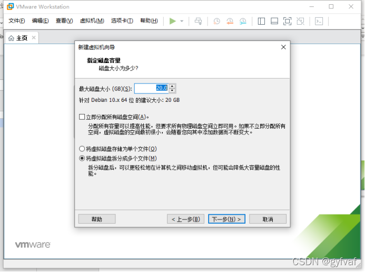Image resolution: width=365 pixels, height=272 pixels.
Task: Enable 立即分配所有磁盘空间 checkbox
Action: pyautogui.click(x=82, y=117)
